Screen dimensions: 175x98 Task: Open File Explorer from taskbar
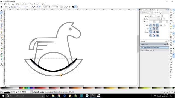[x=53, y=96]
